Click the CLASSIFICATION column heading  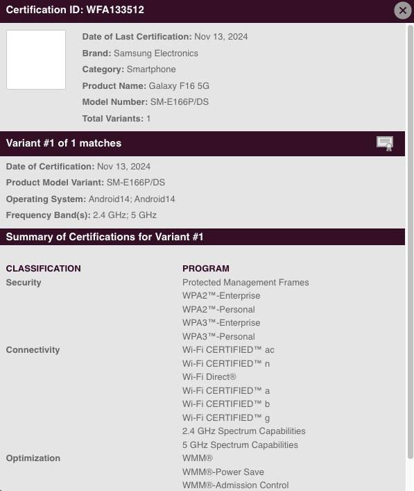point(44,269)
